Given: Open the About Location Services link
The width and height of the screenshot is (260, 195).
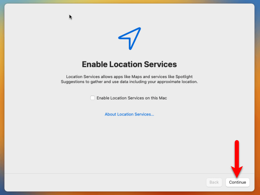Looking at the screenshot, I should coord(129,114).
